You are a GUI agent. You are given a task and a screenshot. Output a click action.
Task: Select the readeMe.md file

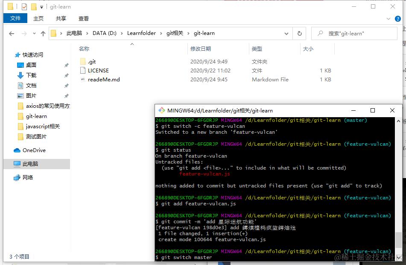pos(104,80)
